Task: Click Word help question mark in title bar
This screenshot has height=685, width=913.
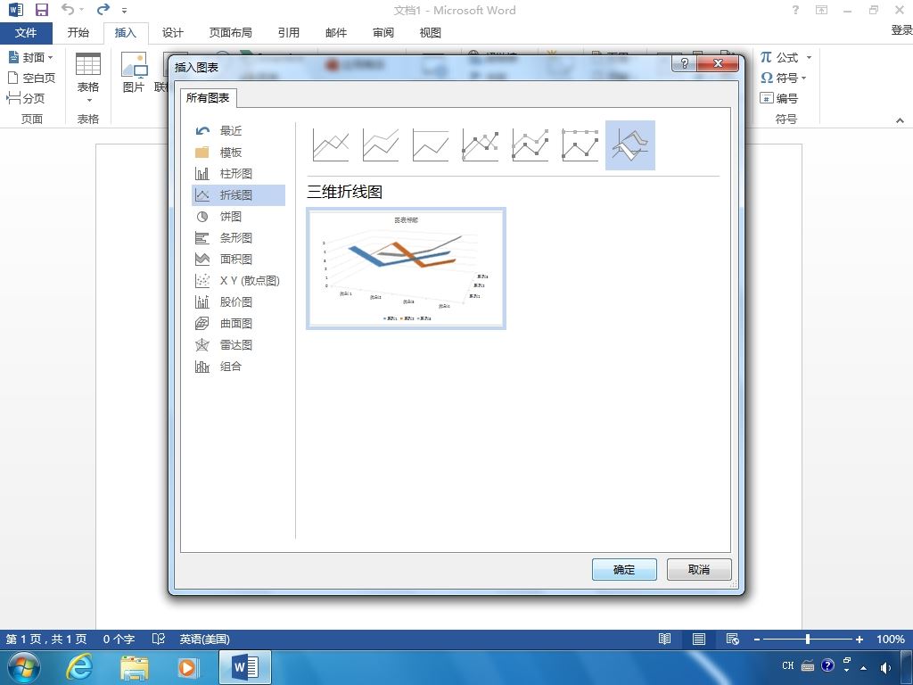Action: (795, 10)
